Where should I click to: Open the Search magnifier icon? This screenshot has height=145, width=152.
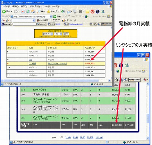tap(38, 11)
